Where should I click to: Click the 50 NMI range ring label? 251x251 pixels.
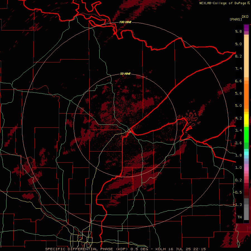point(125,74)
